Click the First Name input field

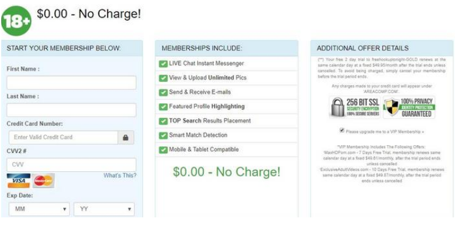71,83
